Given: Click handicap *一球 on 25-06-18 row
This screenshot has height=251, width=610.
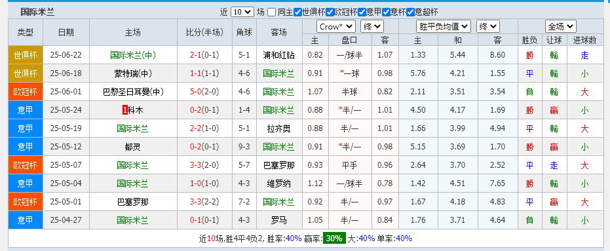Looking at the screenshot, I should pos(350,73).
